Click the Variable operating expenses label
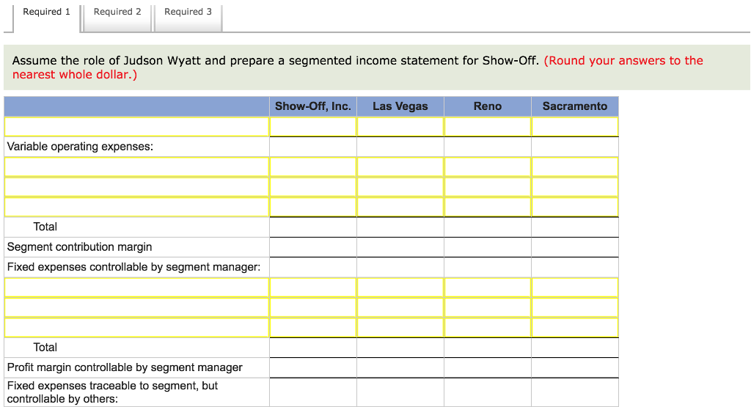Viewport: 751px width, 407px height. pyautogui.click(x=80, y=147)
